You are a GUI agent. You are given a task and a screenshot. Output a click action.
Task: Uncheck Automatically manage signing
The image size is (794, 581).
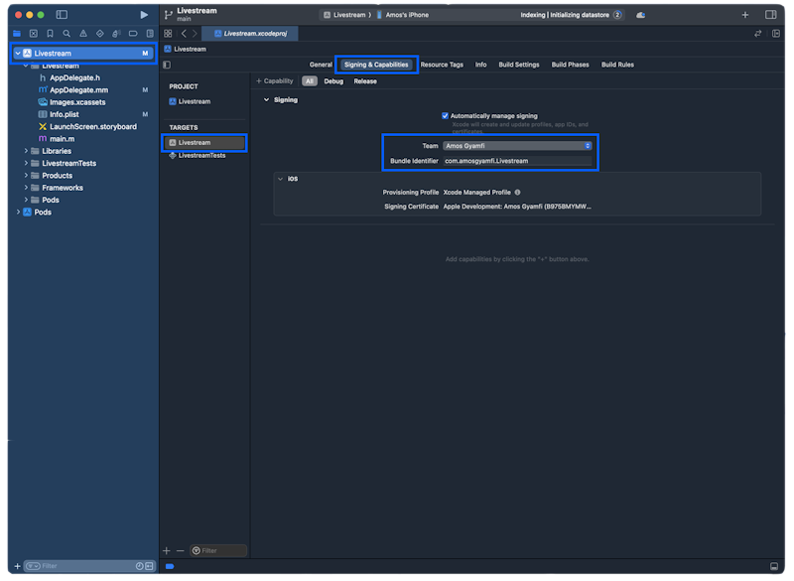coord(445,116)
